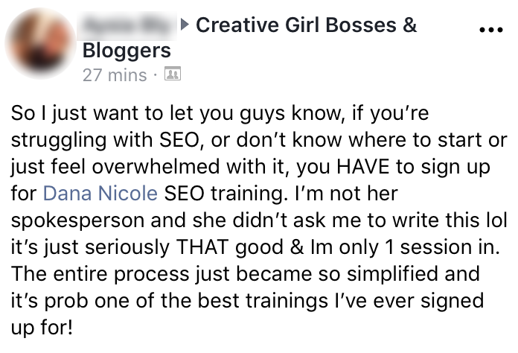The width and height of the screenshot is (518, 353).
Task: Open the Creative Girl Bosses & group link
Action: [x=306, y=25]
